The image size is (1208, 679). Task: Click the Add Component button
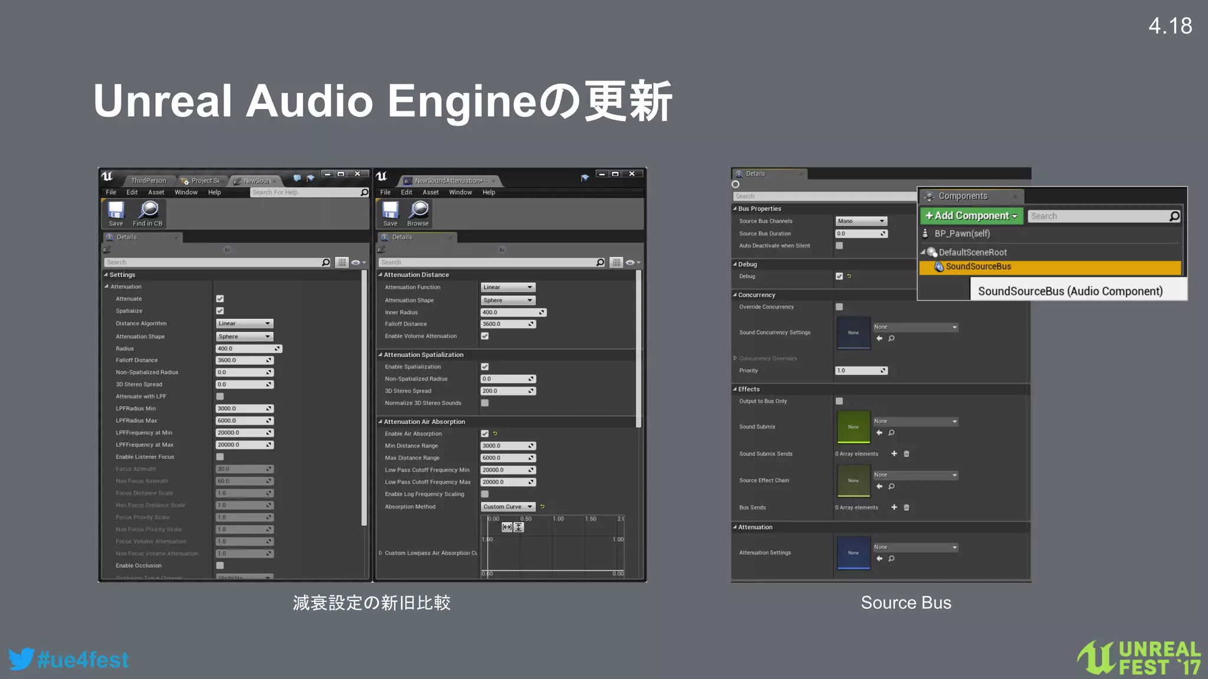[971, 216]
